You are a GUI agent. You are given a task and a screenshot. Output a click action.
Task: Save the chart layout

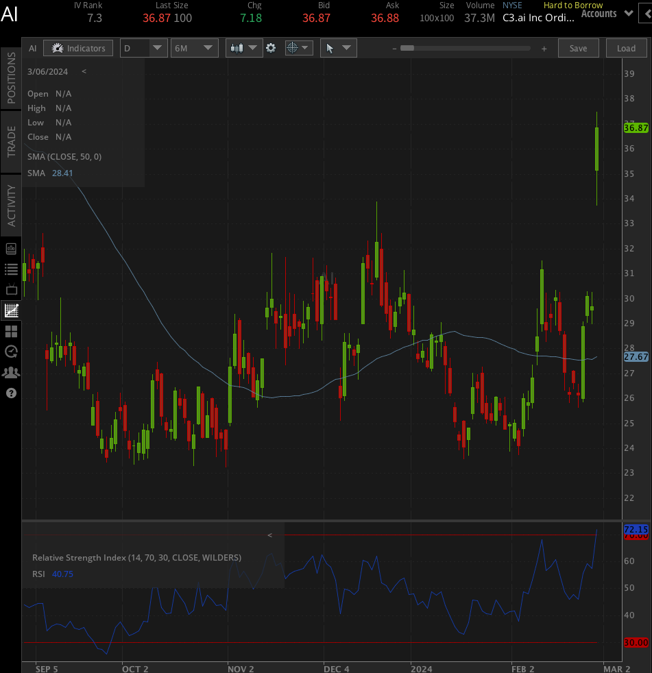578,48
